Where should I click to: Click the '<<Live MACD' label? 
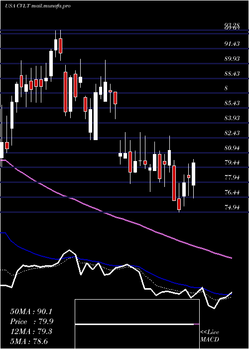(210, 336)
